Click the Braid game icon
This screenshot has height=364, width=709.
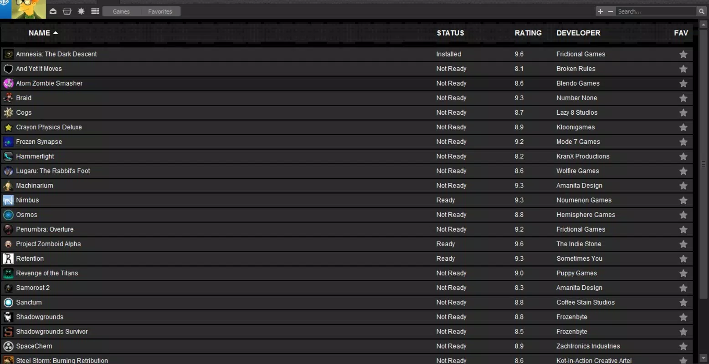tap(8, 98)
